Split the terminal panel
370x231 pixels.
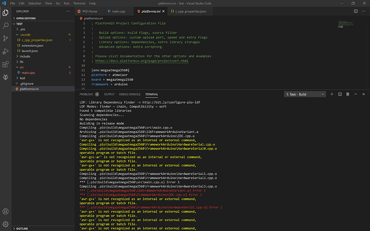[340, 94]
